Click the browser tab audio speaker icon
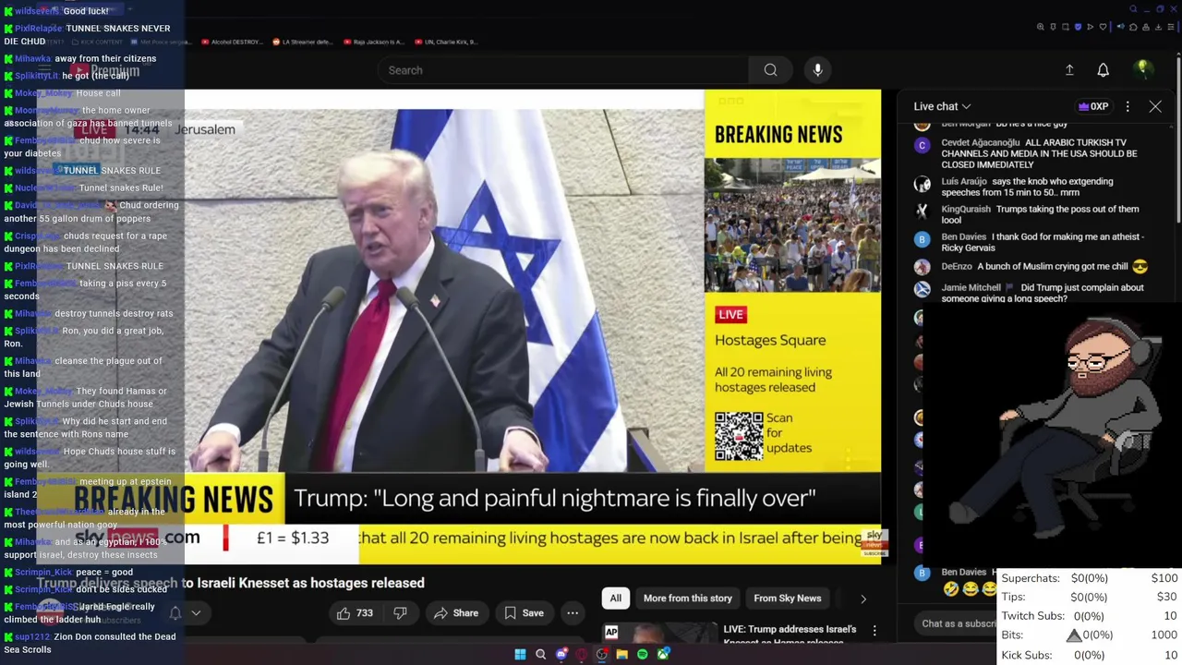This screenshot has height=665, width=1182. click(x=1121, y=26)
